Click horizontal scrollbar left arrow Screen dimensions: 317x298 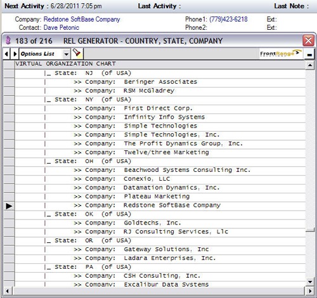(x=8, y=291)
